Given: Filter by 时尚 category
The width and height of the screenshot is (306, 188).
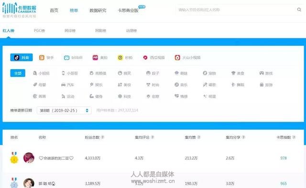Looking at the screenshot, I should click(x=153, y=85).
